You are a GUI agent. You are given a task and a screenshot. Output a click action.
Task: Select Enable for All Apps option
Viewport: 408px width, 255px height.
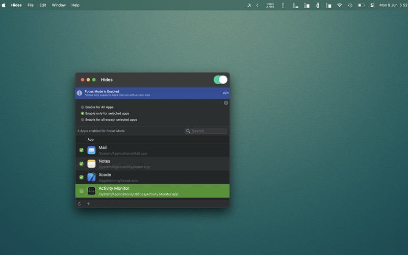click(97, 107)
